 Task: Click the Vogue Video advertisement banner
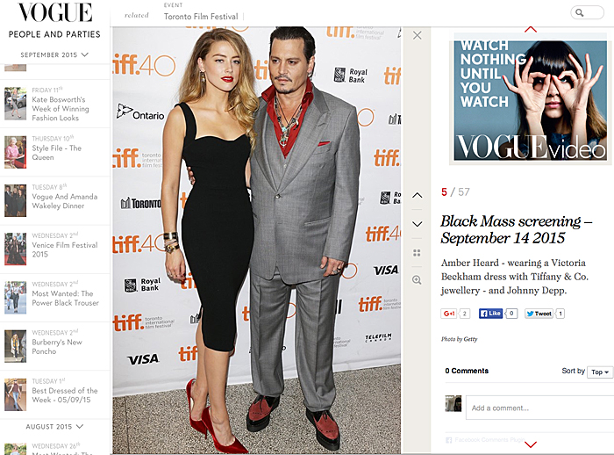(x=530, y=100)
